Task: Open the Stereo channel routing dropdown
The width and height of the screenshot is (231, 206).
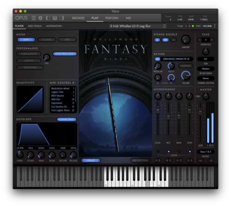Action: [x=206, y=78]
